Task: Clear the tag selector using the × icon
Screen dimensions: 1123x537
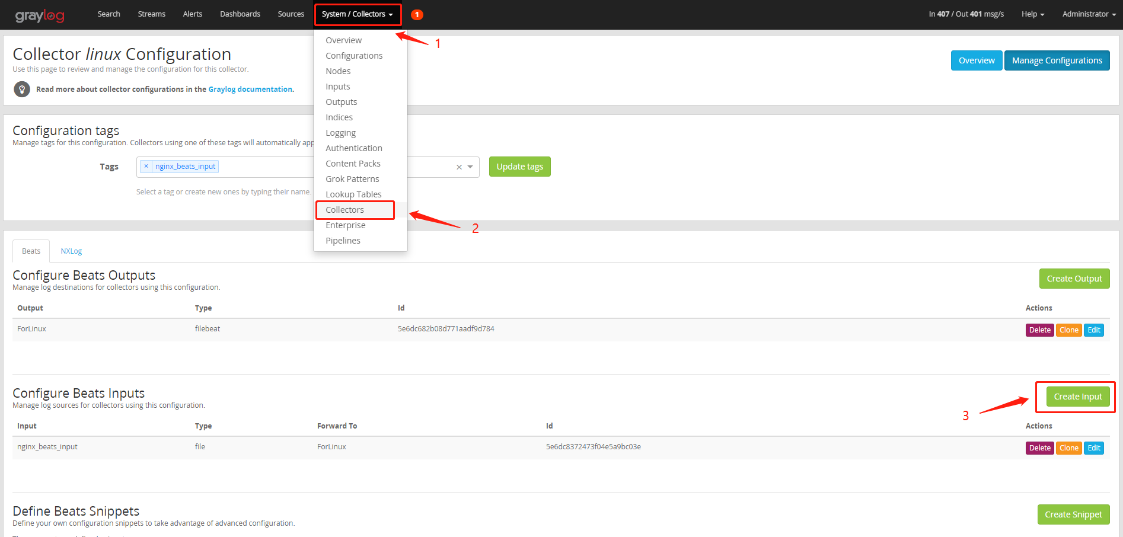Action: point(459,167)
